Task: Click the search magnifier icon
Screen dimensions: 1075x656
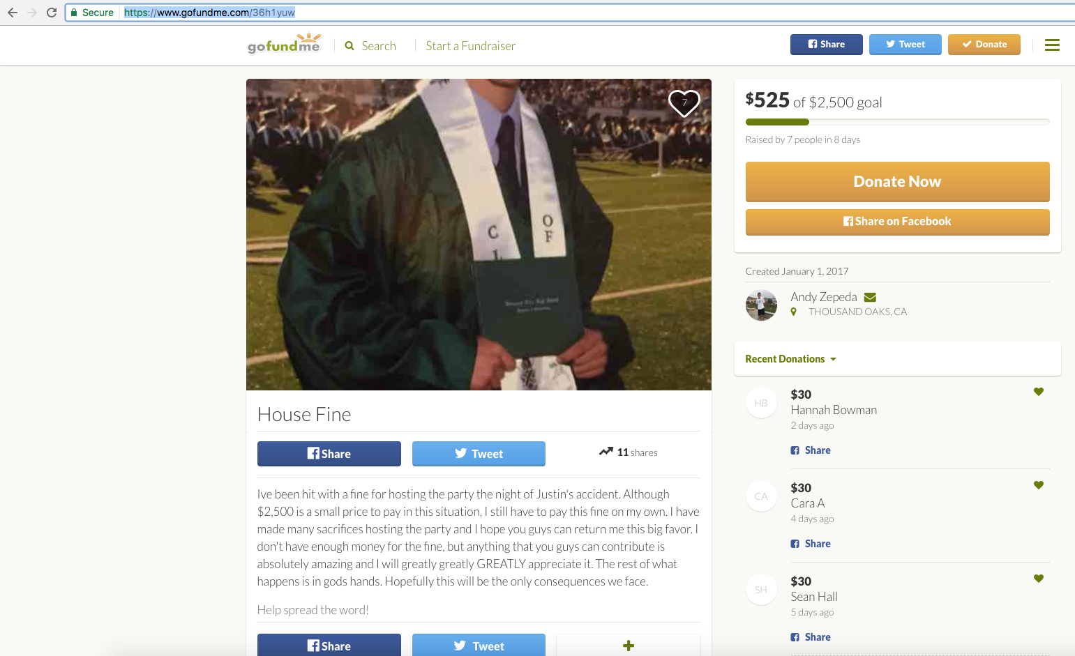Action: [x=349, y=46]
